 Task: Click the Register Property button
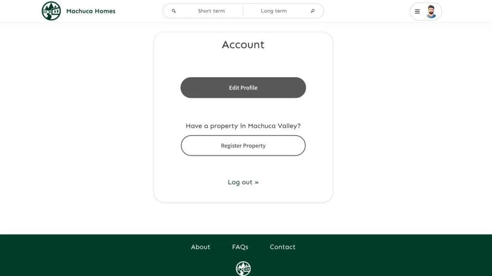click(243, 146)
